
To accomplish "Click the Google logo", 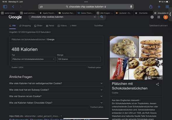I will [15, 17].
